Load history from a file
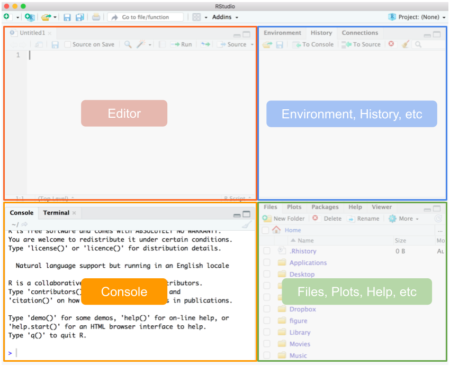Screen dimensions: 450x367 [x=267, y=45]
